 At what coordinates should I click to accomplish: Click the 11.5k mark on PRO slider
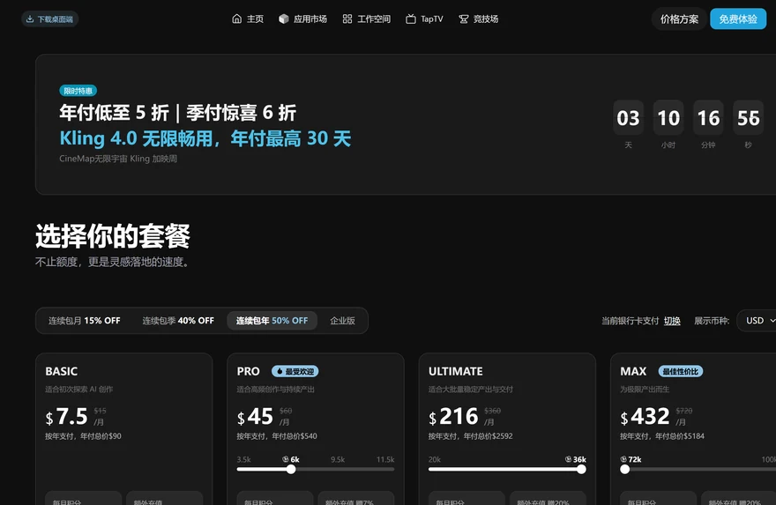click(x=385, y=459)
